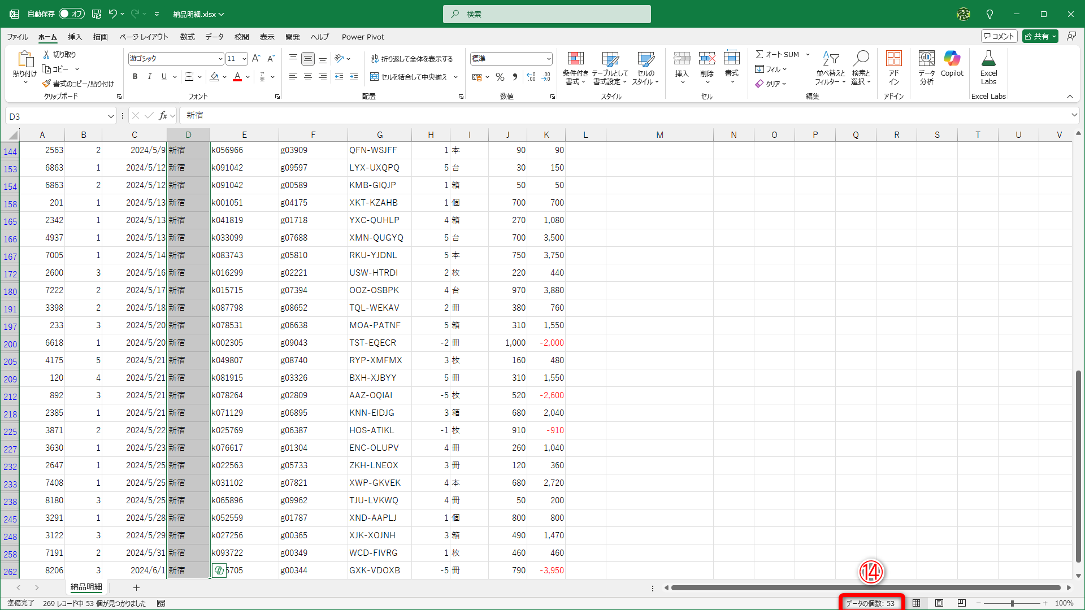Viewport: 1085px width, 610px height.
Task: Switch to Page Layout view in status bar
Action: 939,603
